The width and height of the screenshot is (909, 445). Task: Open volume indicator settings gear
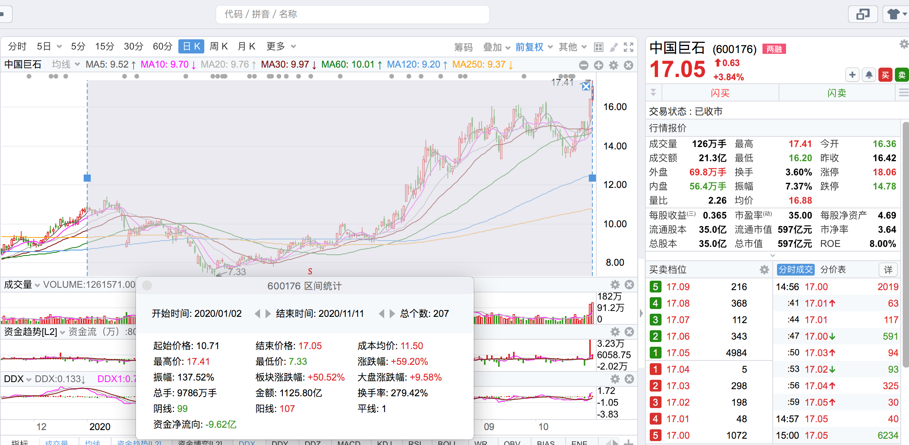click(x=615, y=285)
